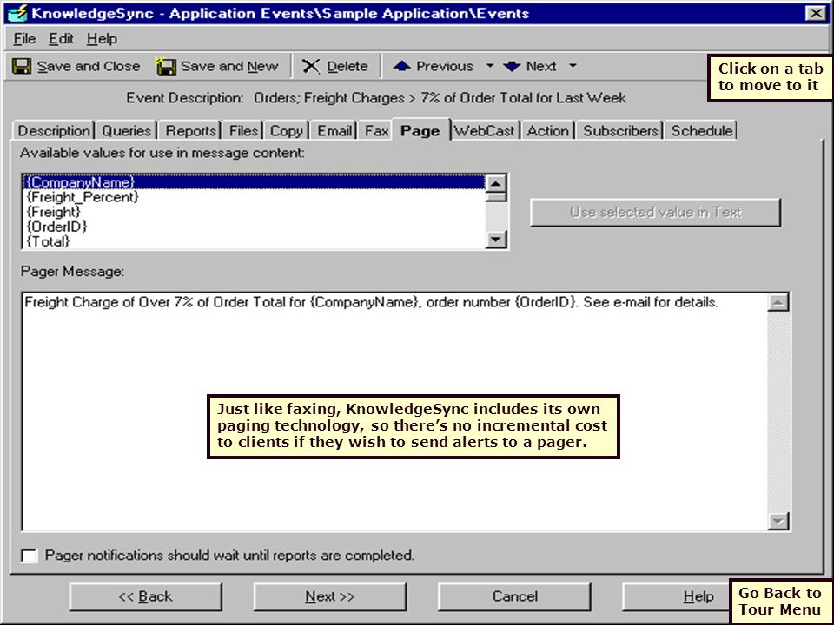Click the Next >> button

[330, 597]
